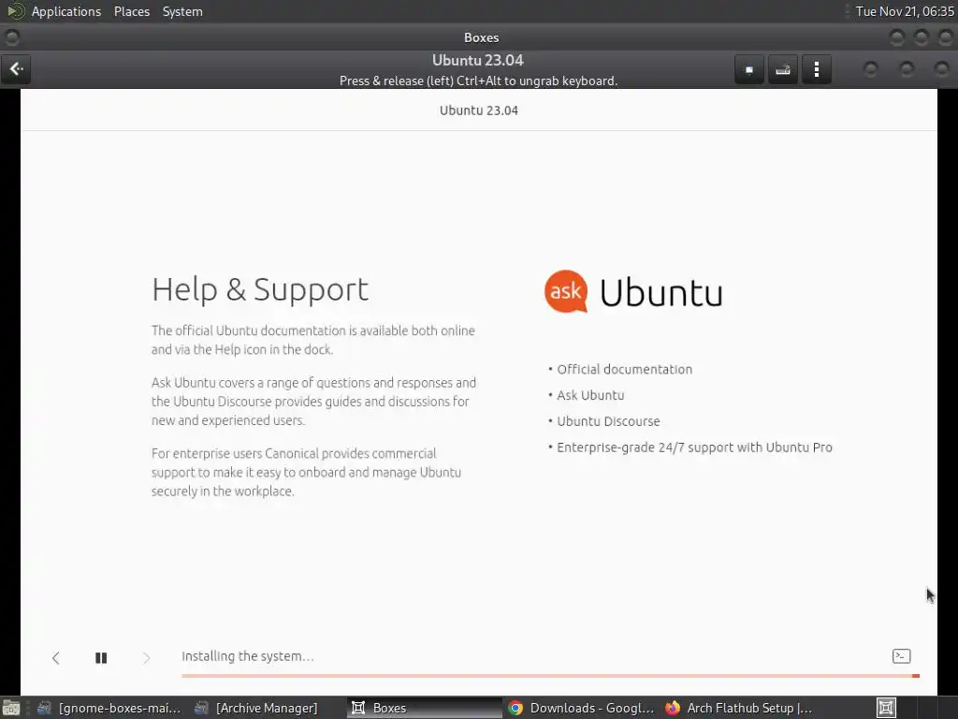Switch to Arch Flathub Setup Firefox window
This screenshot has height=719, width=958.
click(x=739, y=708)
